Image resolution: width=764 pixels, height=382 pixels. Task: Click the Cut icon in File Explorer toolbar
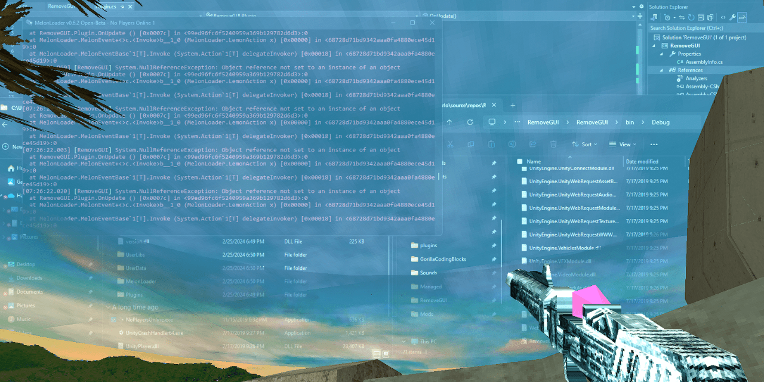point(450,144)
